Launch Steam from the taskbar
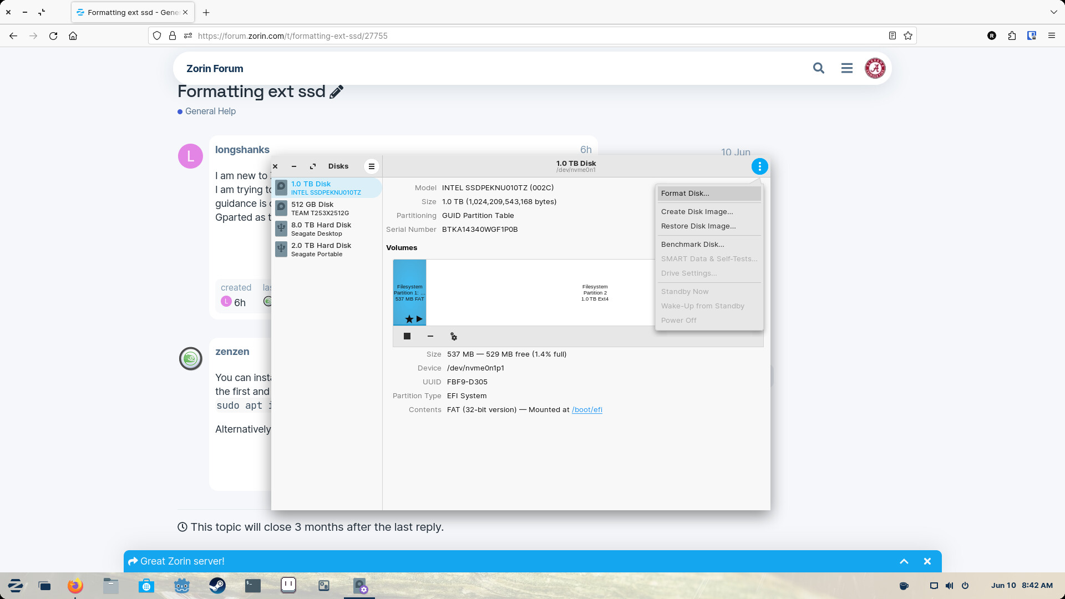1065x599 pixels. (x=217, y=586)
